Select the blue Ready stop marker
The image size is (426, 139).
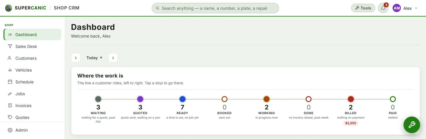[x=182, y=99]
